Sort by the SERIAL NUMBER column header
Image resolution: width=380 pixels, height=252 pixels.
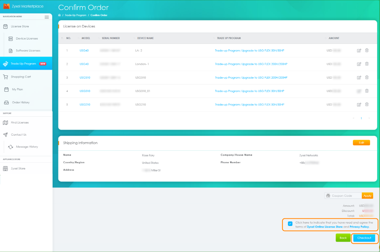[x=111, y=38]
